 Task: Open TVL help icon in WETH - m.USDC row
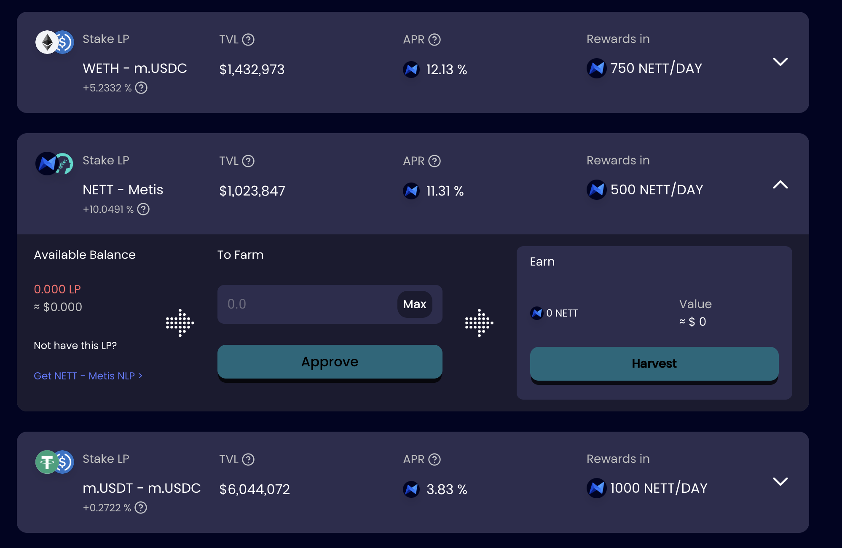coord(249,40)
